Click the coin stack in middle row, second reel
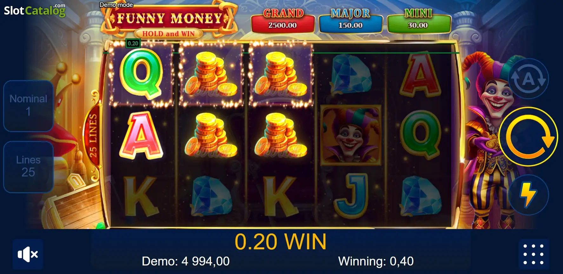Image resolution: width=563 pixels, height=274 pixels. [211, 135]
